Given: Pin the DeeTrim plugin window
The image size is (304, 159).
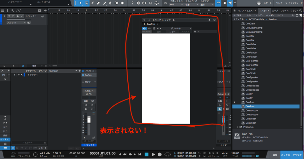Looking at the screenshot, I should pos(210,20).
